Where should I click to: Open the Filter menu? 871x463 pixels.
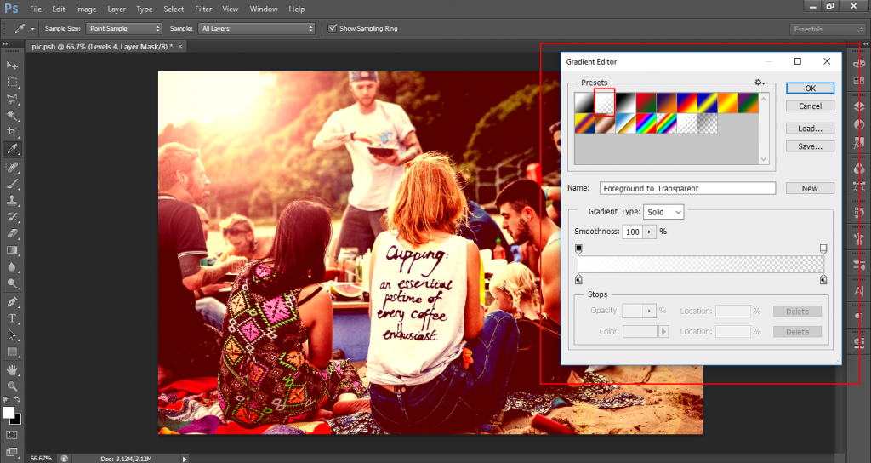pyautogui.click(x=203, y=9)
